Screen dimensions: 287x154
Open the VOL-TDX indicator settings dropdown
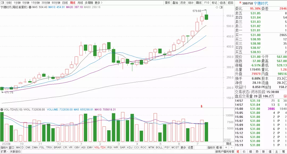coord(2,109)
